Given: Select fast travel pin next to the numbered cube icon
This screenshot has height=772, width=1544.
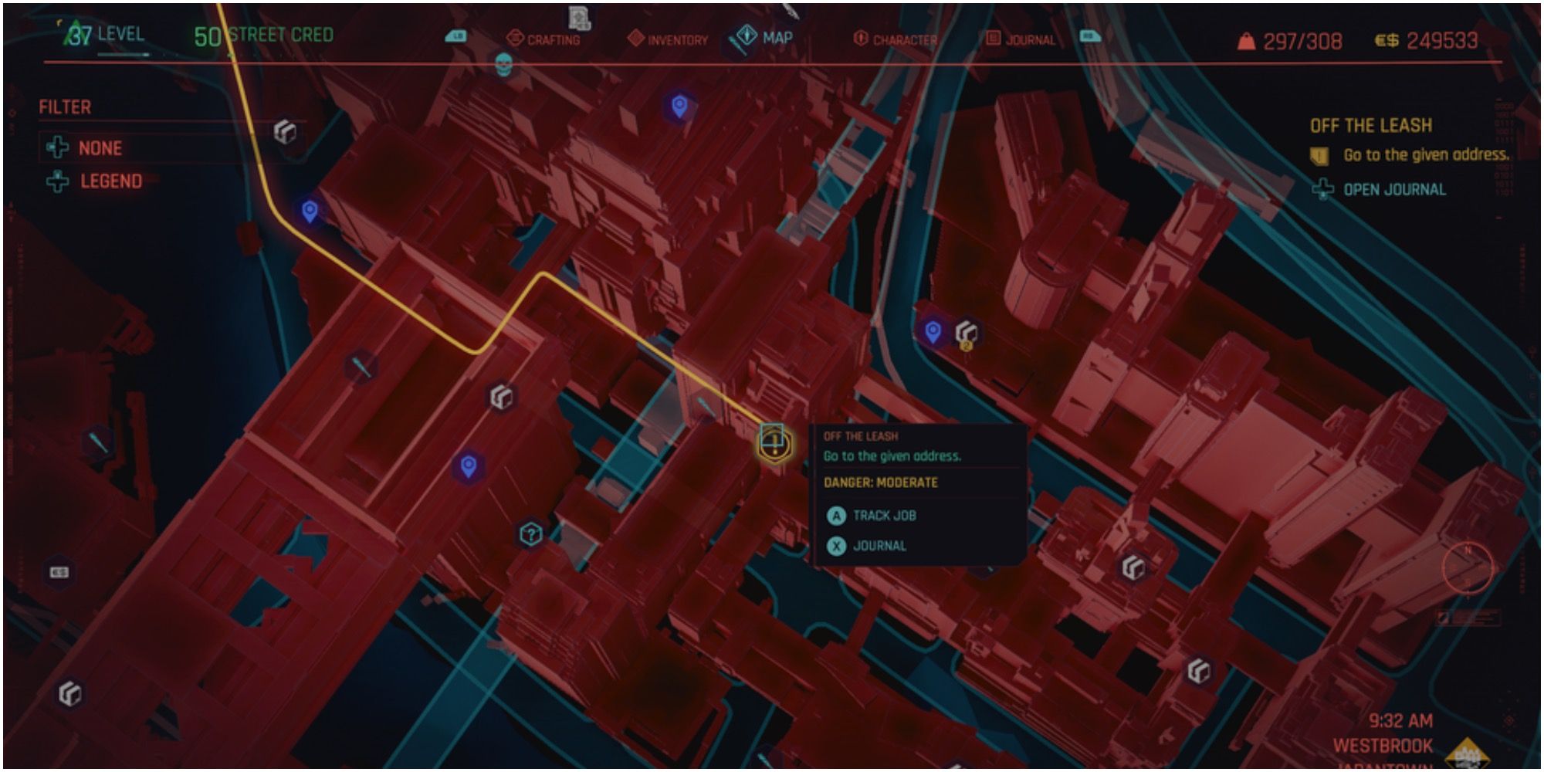Looking at the screenshot, I should click(933, 332).
